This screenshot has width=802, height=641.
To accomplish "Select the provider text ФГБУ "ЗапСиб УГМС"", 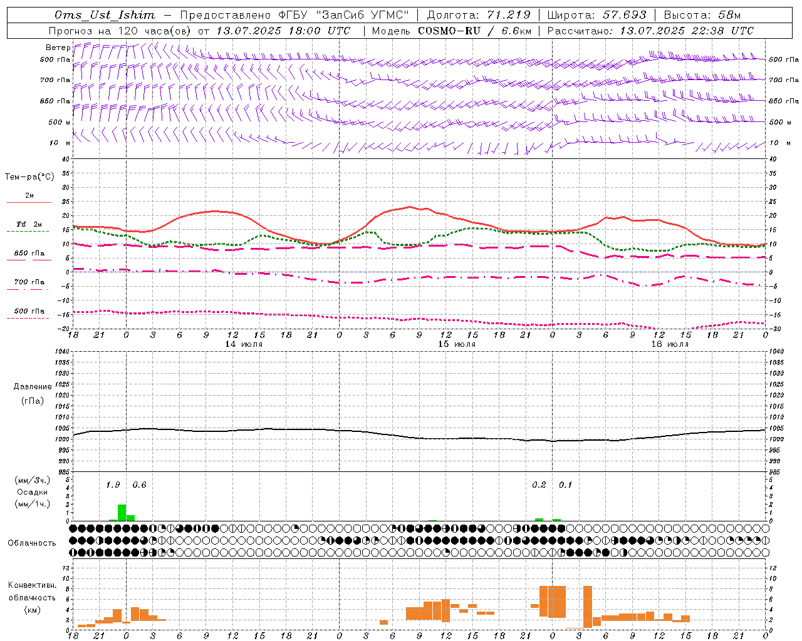I will pos(343,15).
